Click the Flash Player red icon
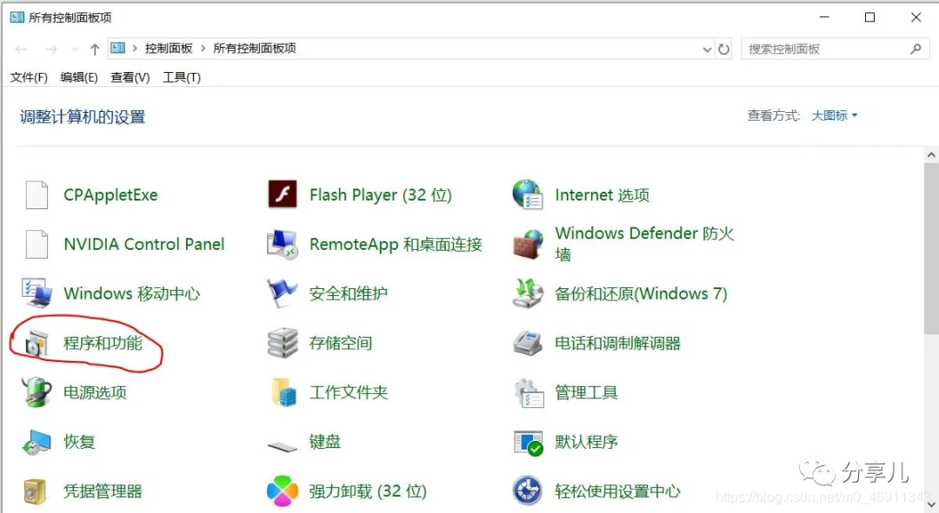 [282, 194]
